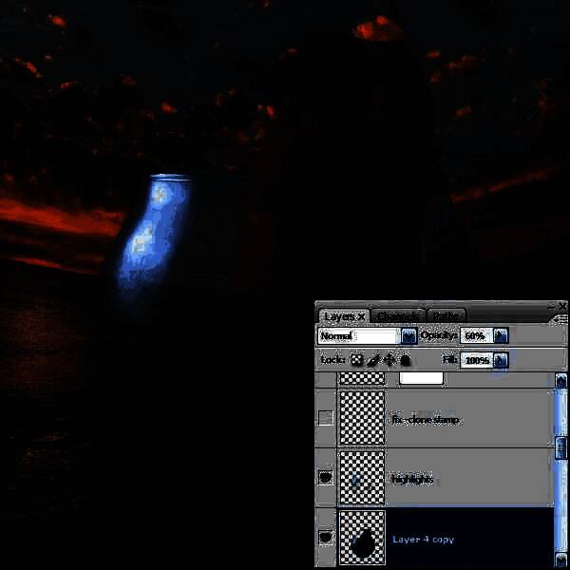Click the lock all padlock icon
The width and height of the screenshot is (570, 570).
(x=406, y=360)
